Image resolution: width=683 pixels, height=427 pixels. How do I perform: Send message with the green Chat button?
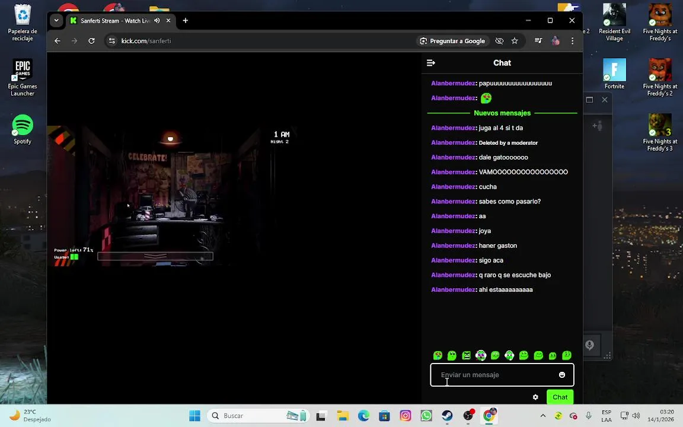pyautogui.click(x=560, y=397)
